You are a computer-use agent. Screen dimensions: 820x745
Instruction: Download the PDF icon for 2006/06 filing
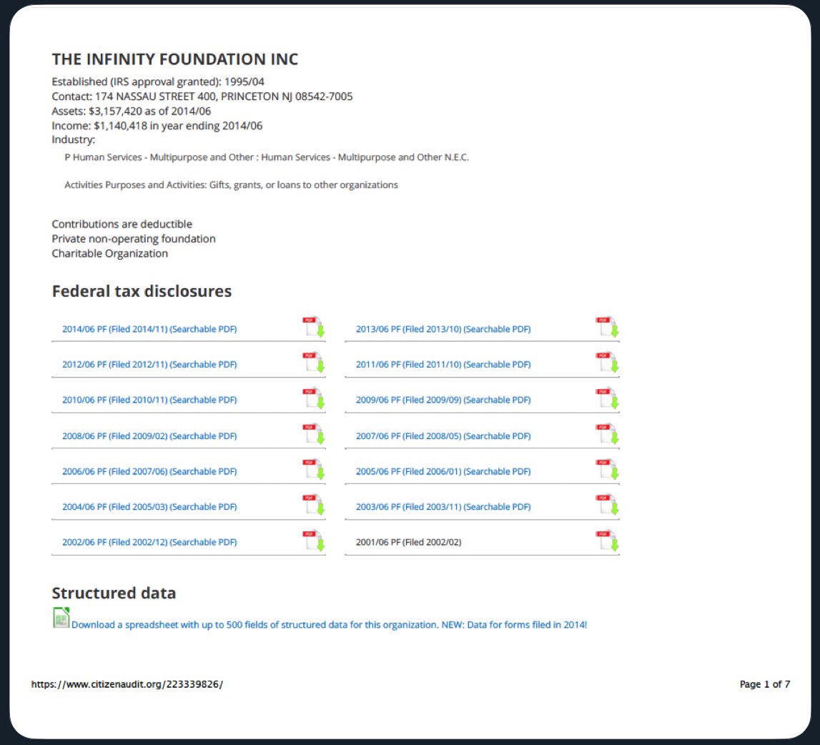(314, 469)
